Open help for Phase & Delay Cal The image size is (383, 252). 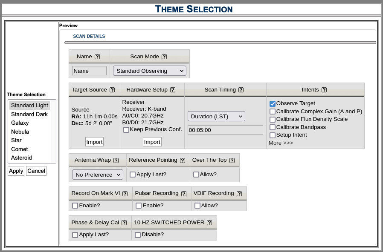point(124,222)
